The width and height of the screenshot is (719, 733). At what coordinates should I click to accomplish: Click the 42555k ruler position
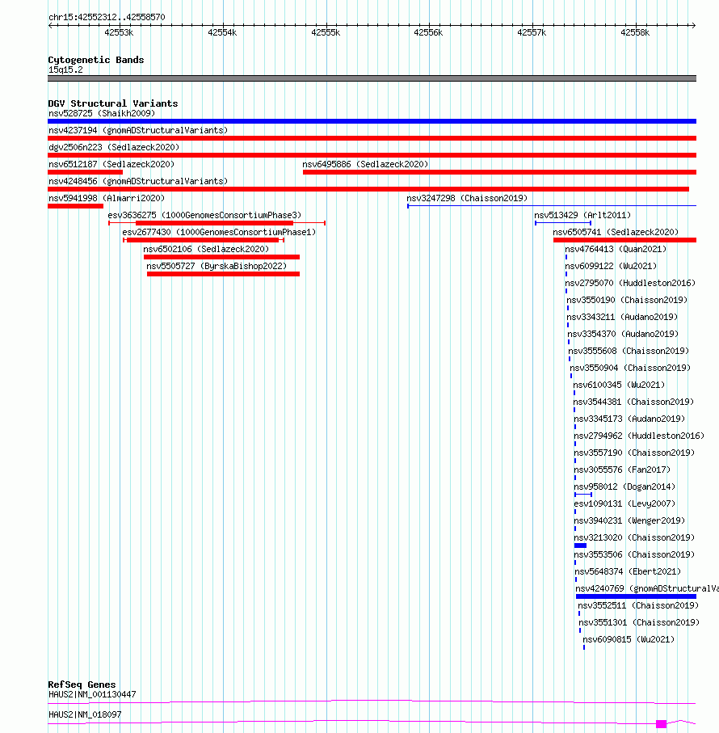[x=326, y=32]
